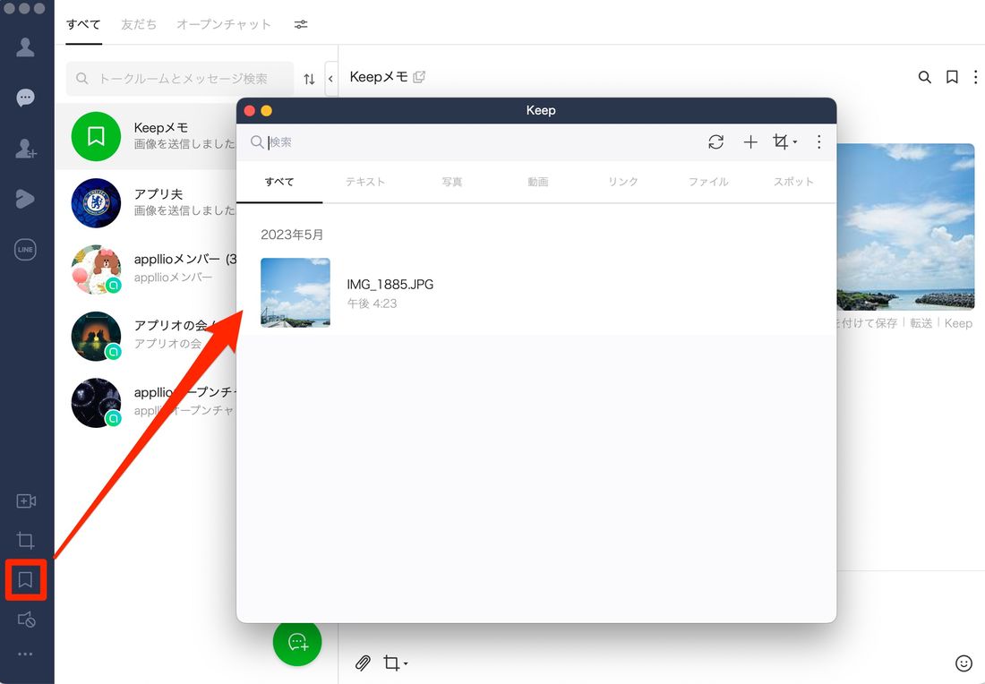Switch to the オープンチャット chat list tab
Screen dimensions: 985x684
pyautogui.click(x=224, y=24)
